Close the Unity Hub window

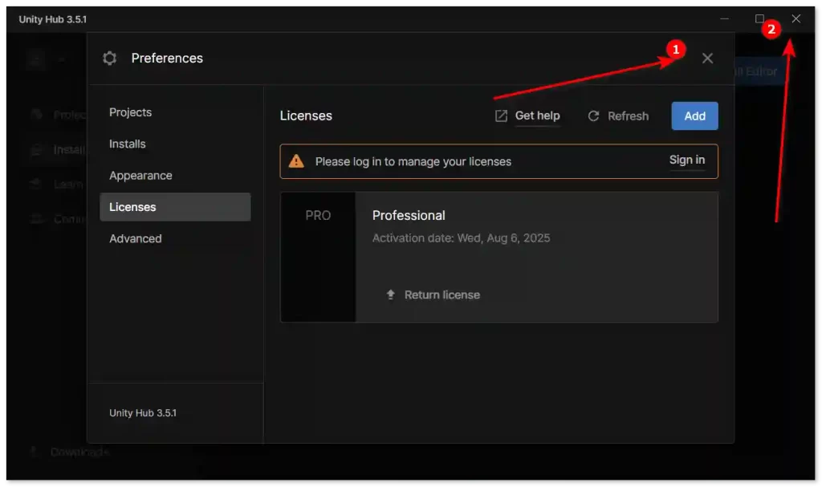tap(796, 18)
